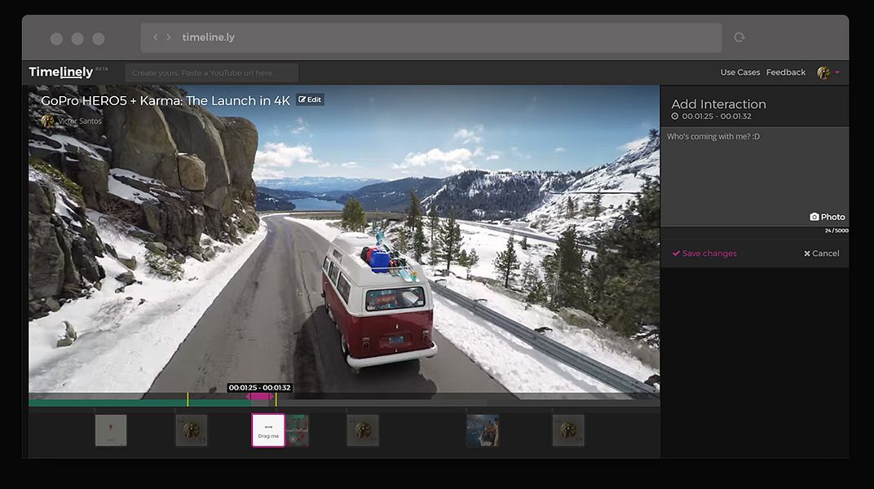Attach a photo with Photo button
This screenshot has width=874, height=489.
pos(828,218)
